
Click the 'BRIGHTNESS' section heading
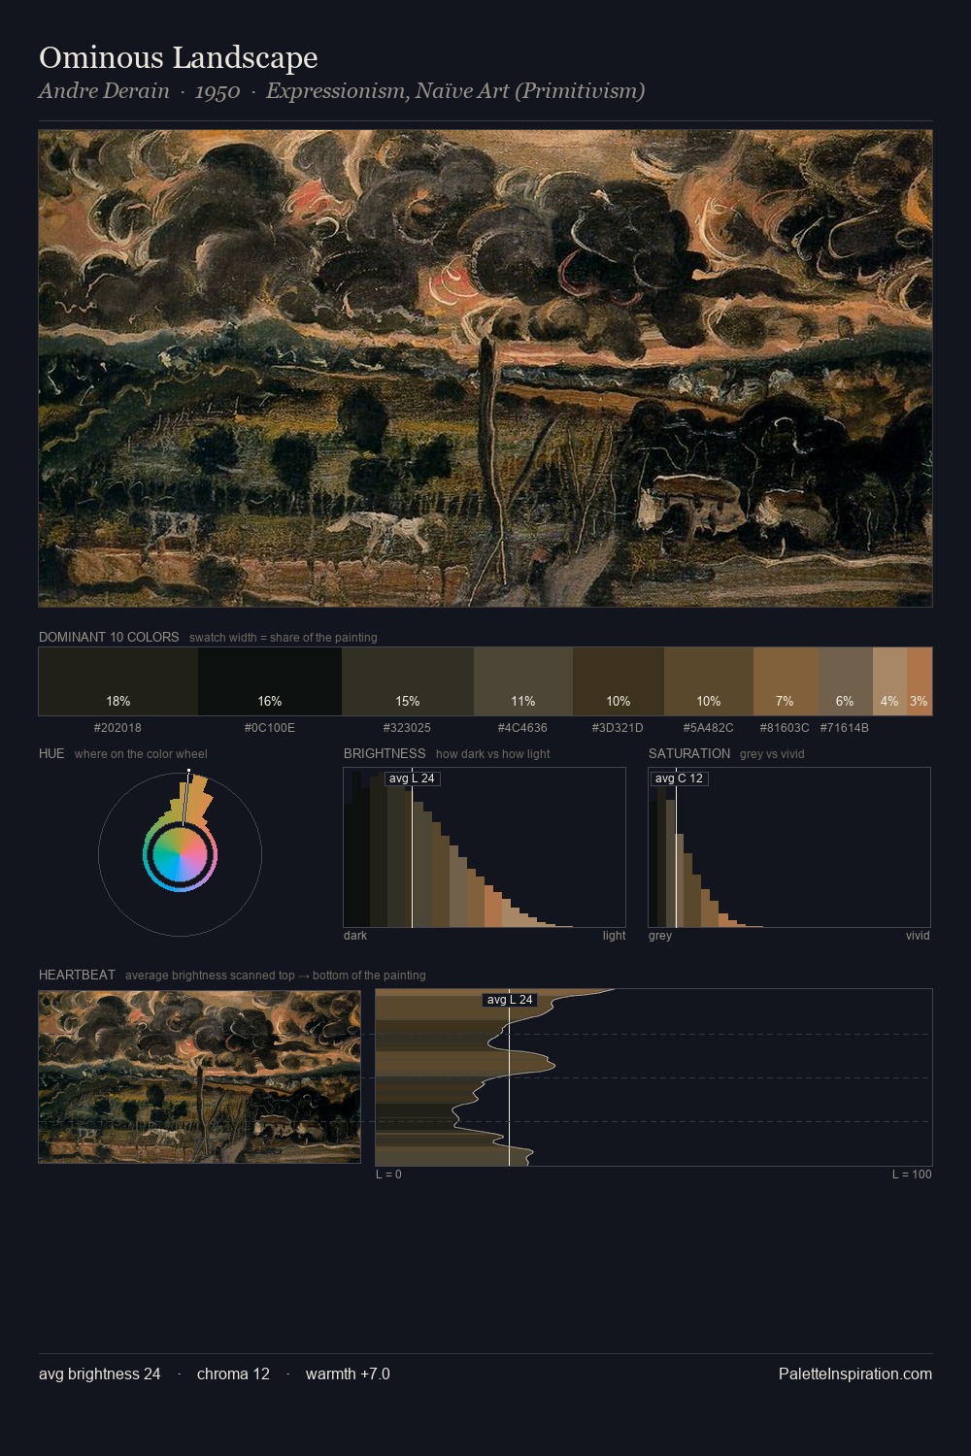(385, 753)
